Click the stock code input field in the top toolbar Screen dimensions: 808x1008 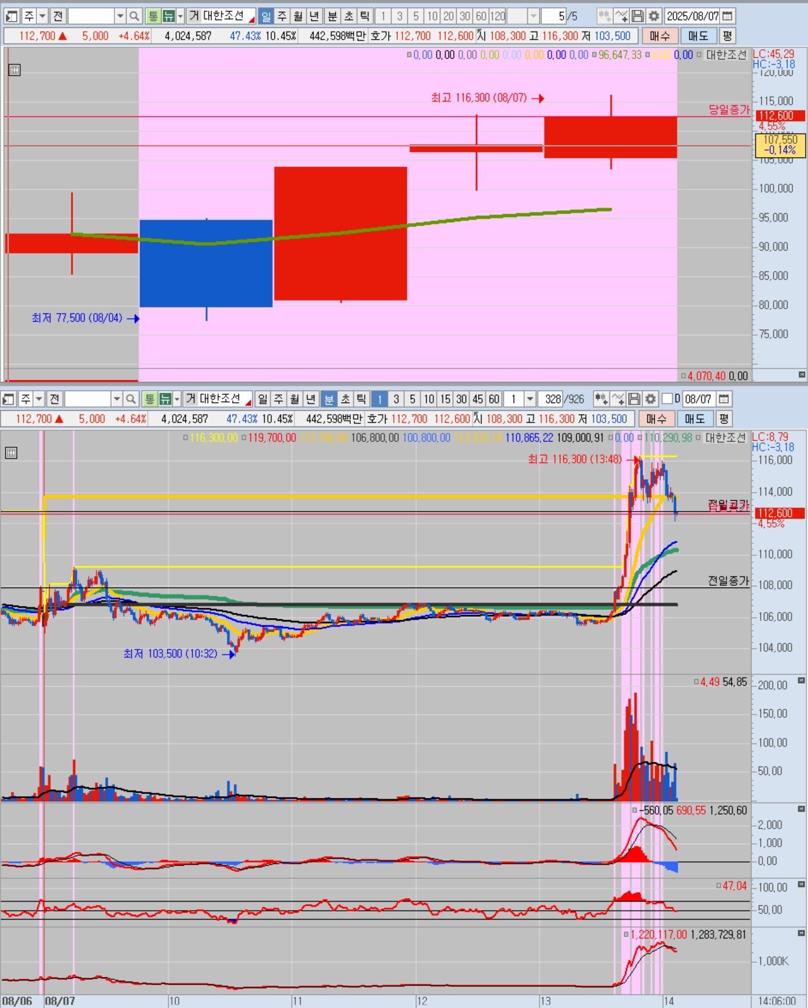tap(91, 16)
